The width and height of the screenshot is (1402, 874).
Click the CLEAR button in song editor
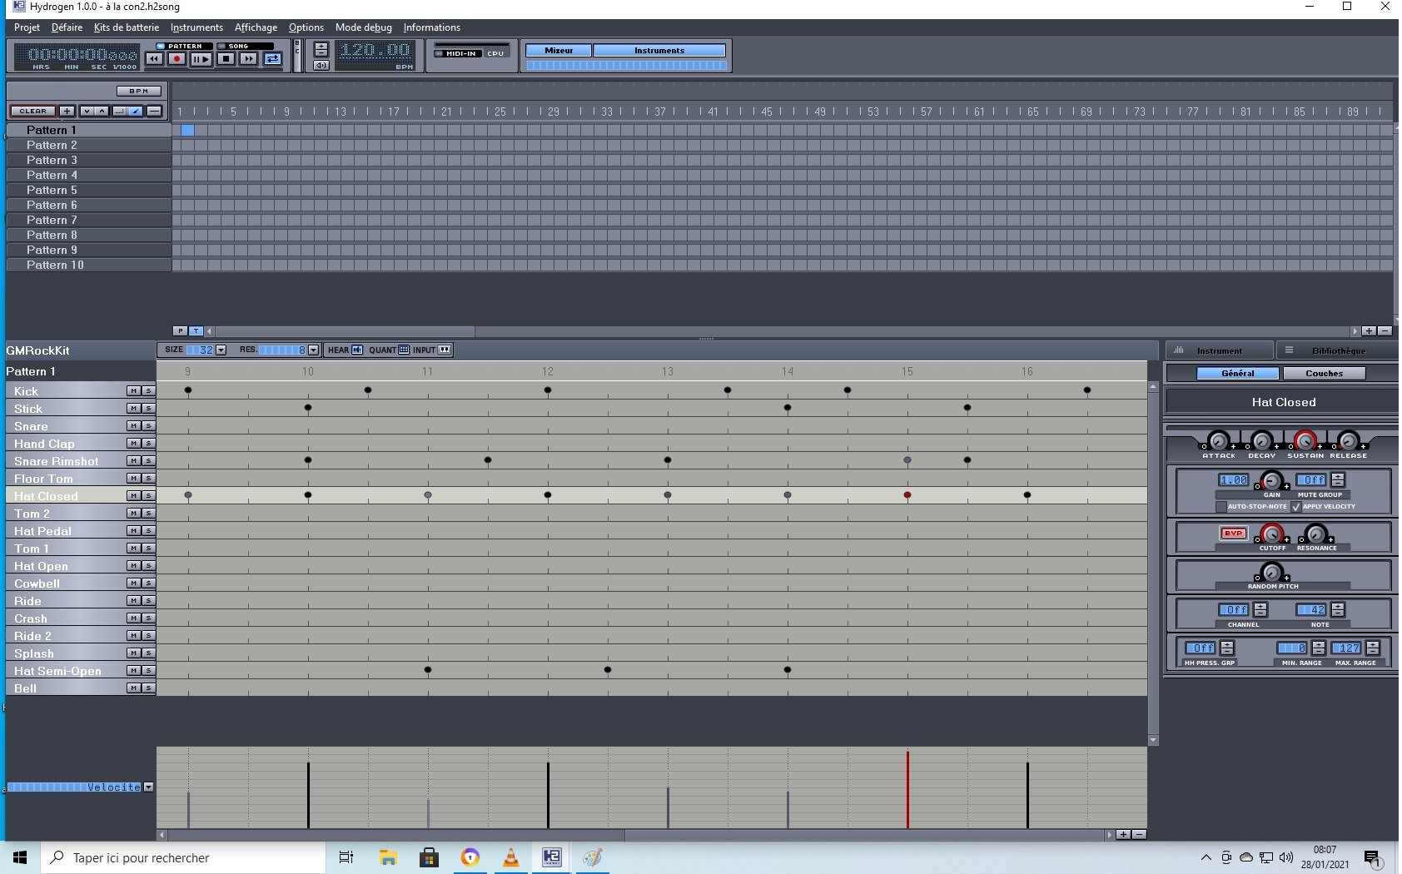click(33, 112)
